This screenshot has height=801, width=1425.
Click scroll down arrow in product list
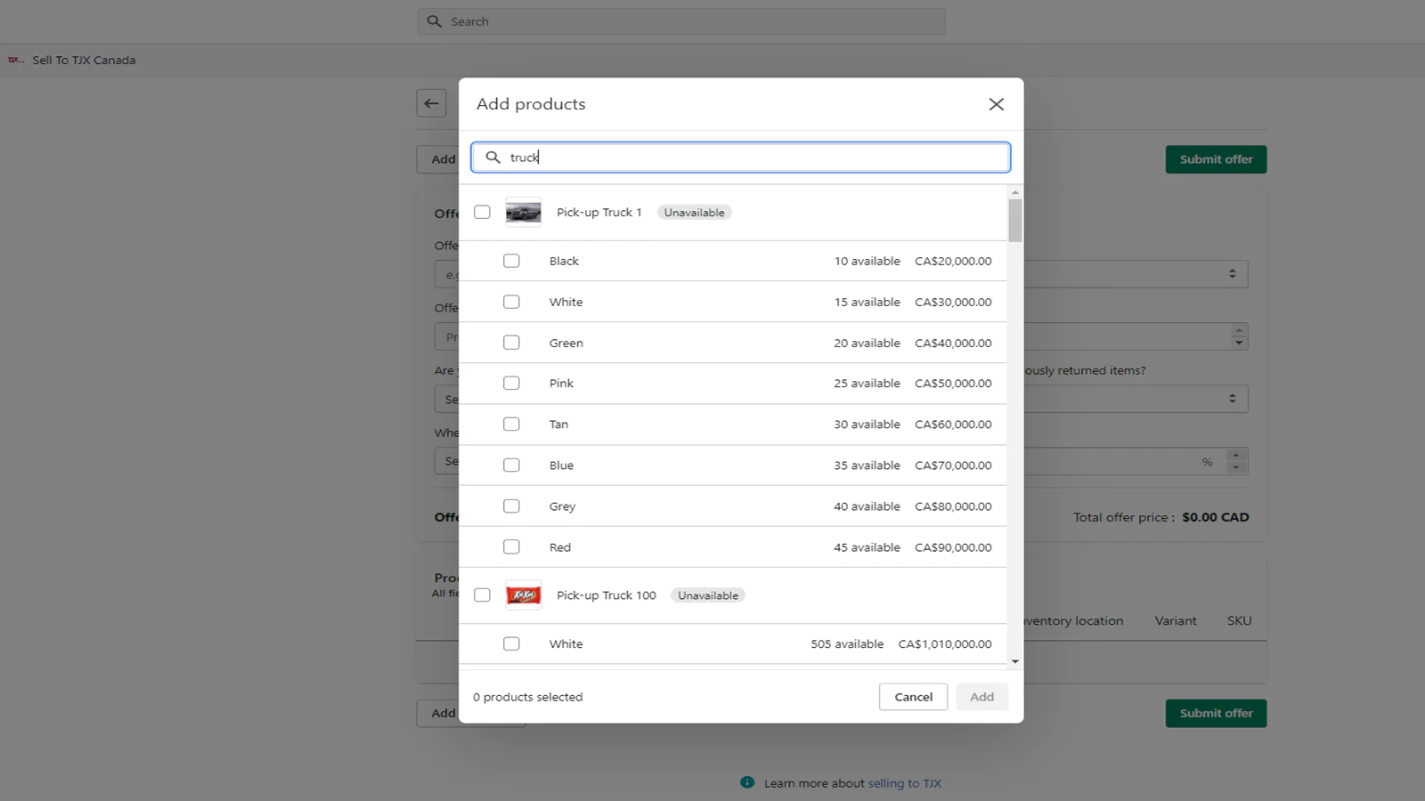(1014, 661)
